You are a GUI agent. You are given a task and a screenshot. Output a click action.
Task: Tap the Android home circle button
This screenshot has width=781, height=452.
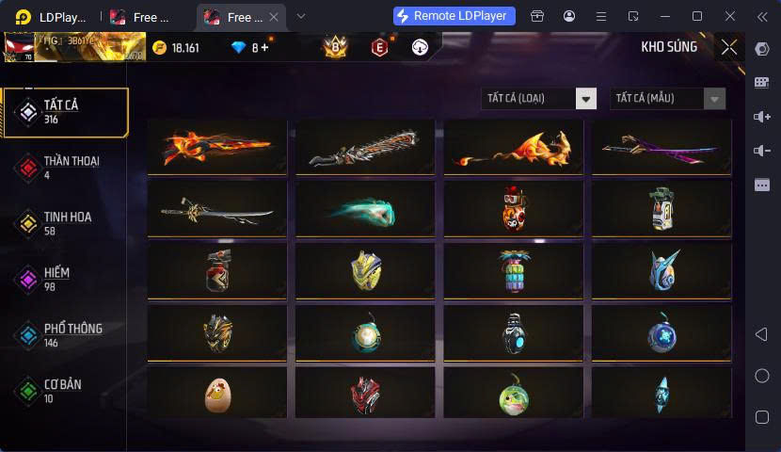[761, 376]
